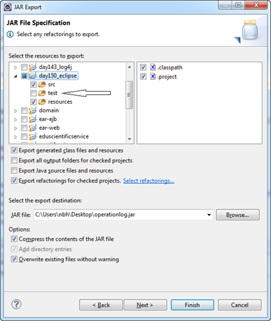Toggle Overwrite existing files without warning
Image resolution: width=271 pixels, height=321 pixels.
tap(14, 259)
